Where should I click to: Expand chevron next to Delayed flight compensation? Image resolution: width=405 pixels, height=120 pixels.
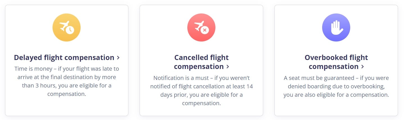point(118,58)
